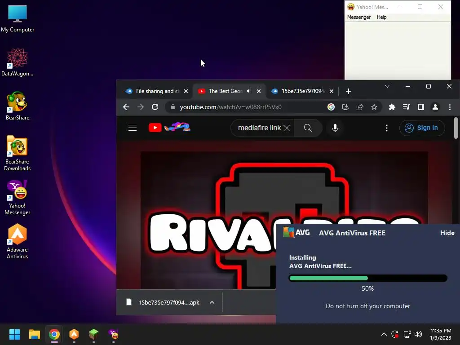Viewport: 460px width, 345px height.
Task: Open the BearShare Downloads folder icon
Action: point(18,153)
